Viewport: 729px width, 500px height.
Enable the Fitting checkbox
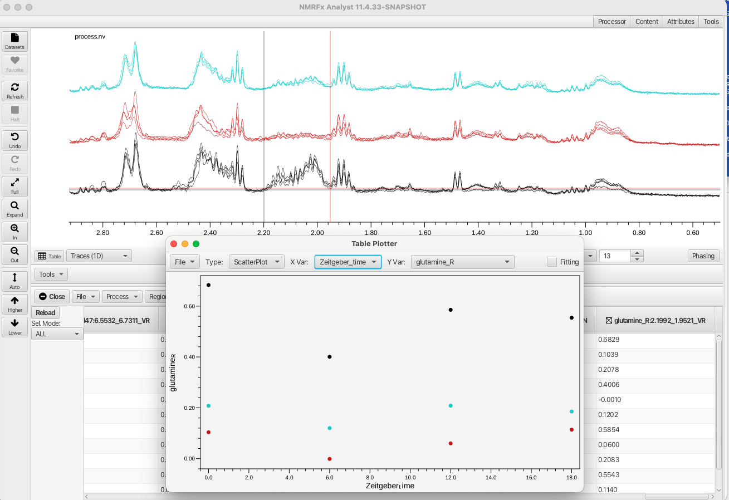[x=551, y=262]
